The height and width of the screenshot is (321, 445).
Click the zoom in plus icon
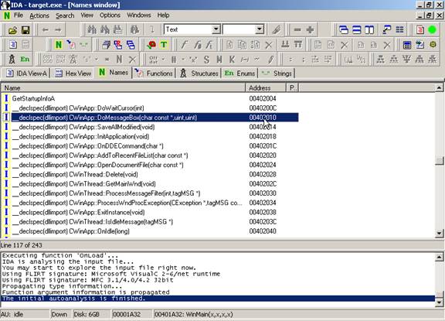point(310,30)
